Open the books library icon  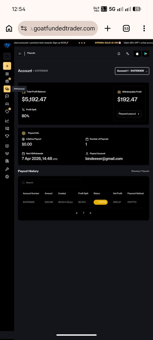tap(7, 161)
